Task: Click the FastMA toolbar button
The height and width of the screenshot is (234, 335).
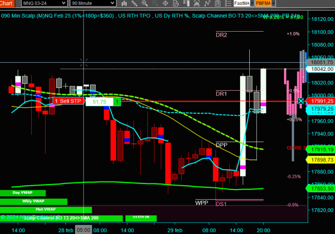Action: click(x=242, y=3)
